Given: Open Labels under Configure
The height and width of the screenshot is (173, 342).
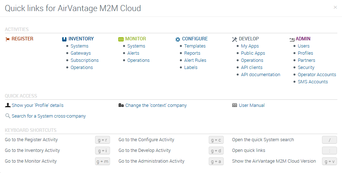Looking at the screenshot, I should [191, 68].
